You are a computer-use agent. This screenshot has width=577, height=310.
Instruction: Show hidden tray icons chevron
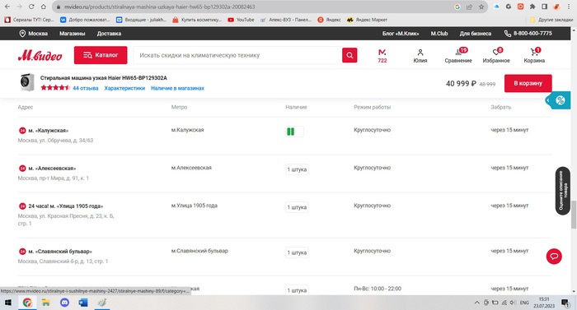[x=477, y=303]
